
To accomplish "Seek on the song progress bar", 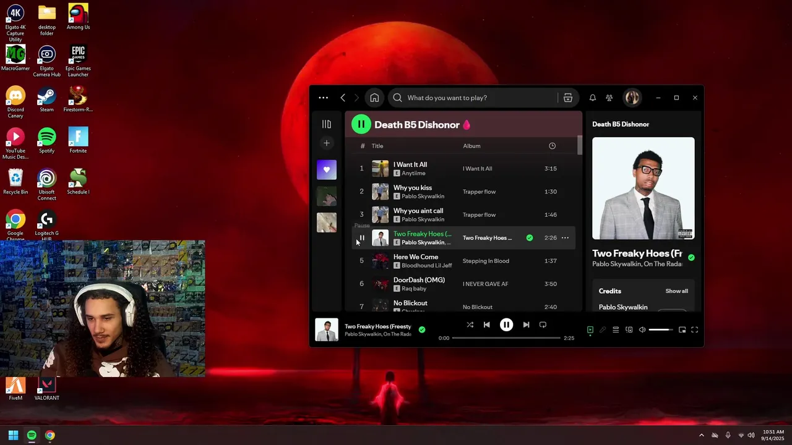I will tap(506, 338).
